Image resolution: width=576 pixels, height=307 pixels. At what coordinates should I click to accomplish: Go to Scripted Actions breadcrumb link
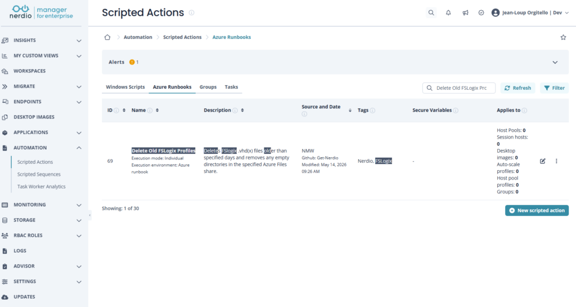[182, 37]
